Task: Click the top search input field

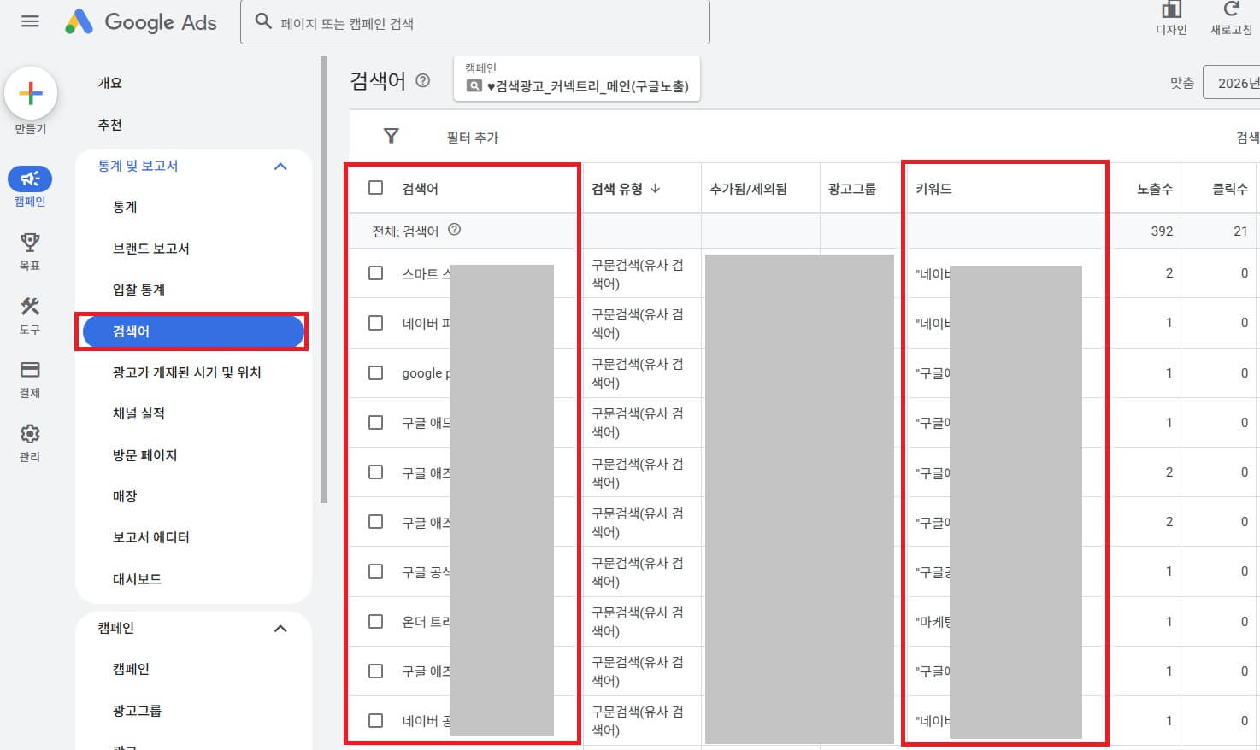Action: tap(475, 22)
